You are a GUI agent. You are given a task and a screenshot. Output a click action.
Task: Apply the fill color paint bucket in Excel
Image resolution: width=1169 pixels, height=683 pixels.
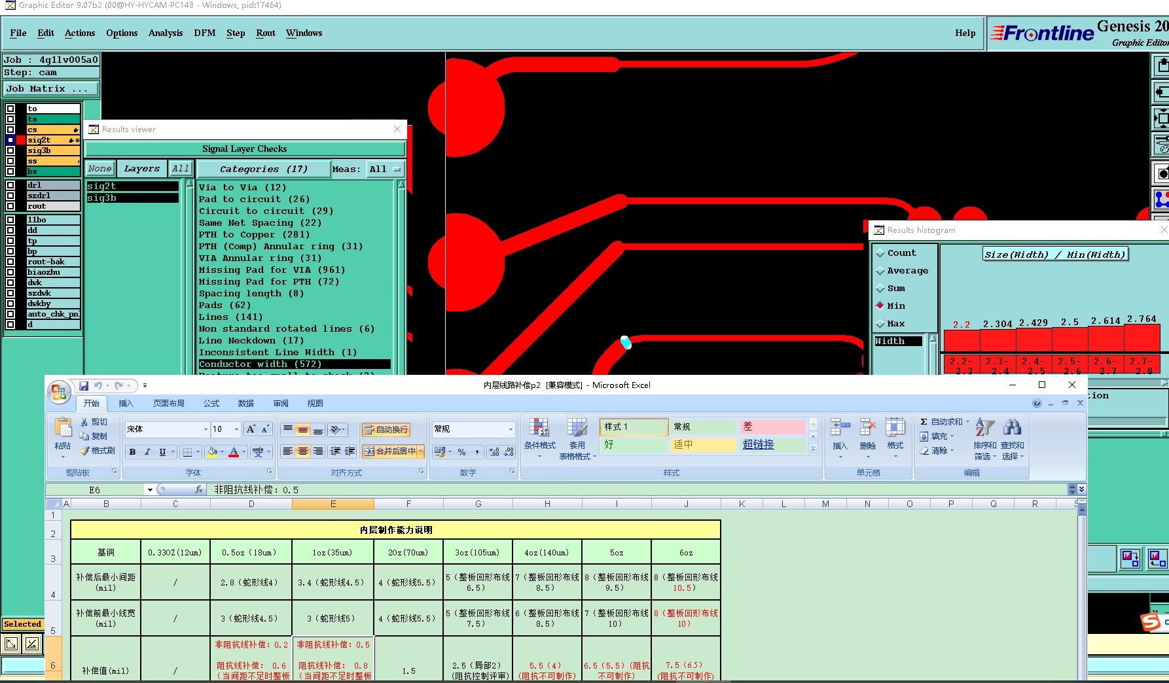pyautogui.click(x=212, y=452)
